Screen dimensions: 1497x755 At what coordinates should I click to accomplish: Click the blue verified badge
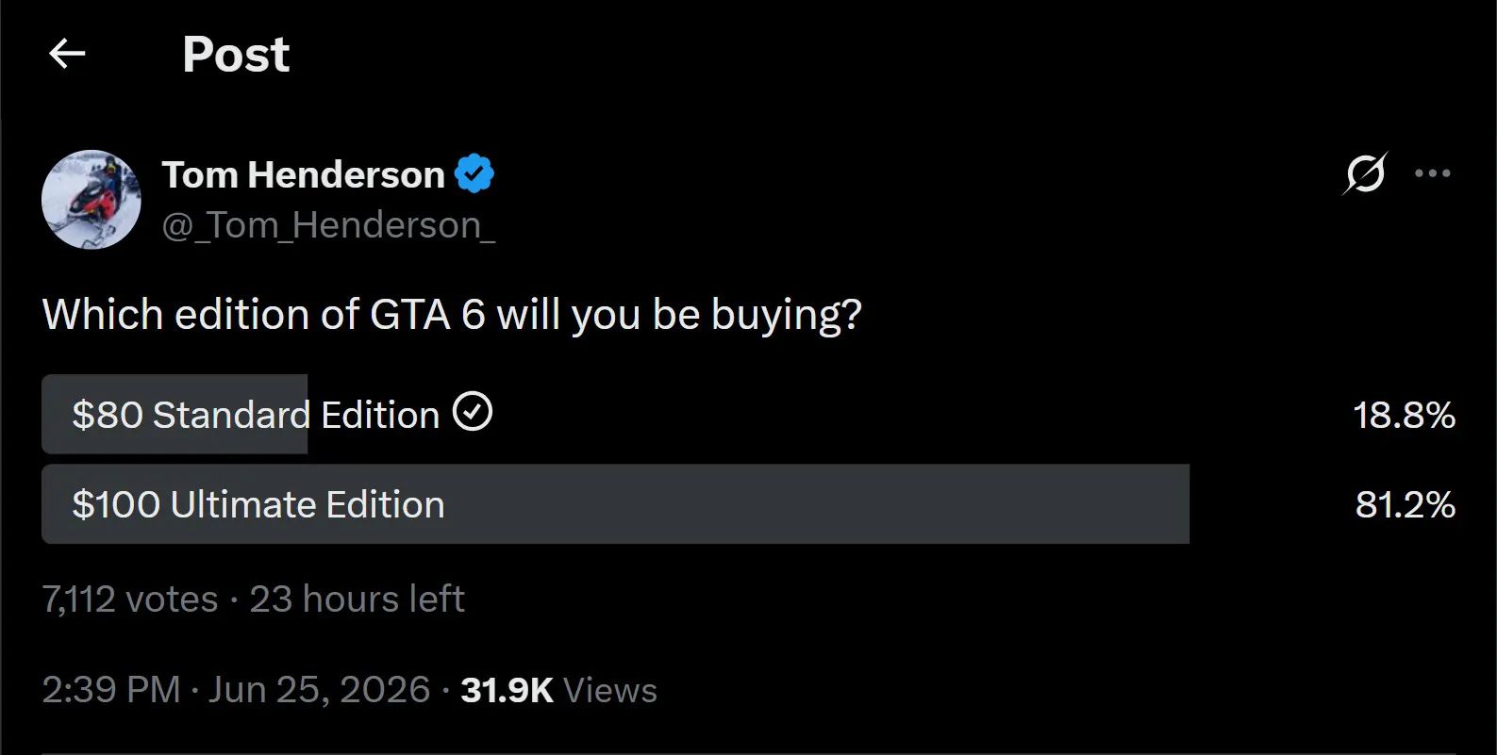click(474, 174)
